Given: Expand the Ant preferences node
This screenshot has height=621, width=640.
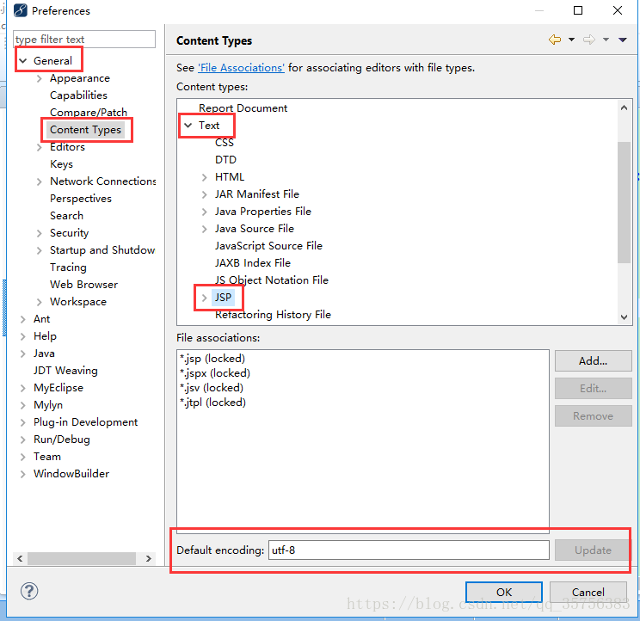Looking at the screenshot, I should pos(23,319).
